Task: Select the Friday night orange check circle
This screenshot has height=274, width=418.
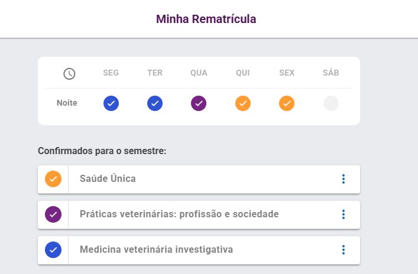Action: (x=287, y=103)
